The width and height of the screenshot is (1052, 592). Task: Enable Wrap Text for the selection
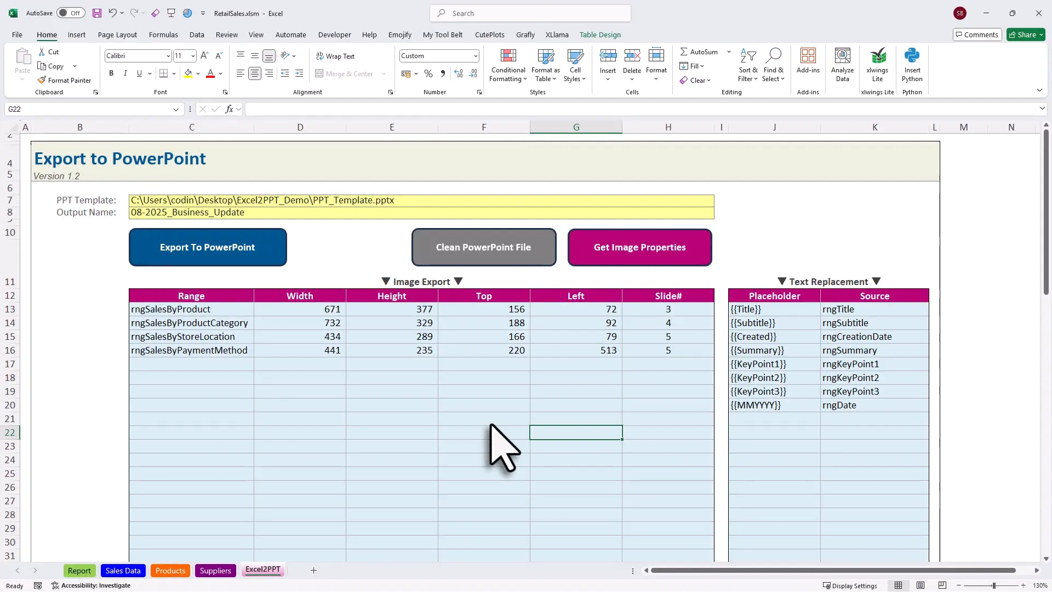coord(336,55)
